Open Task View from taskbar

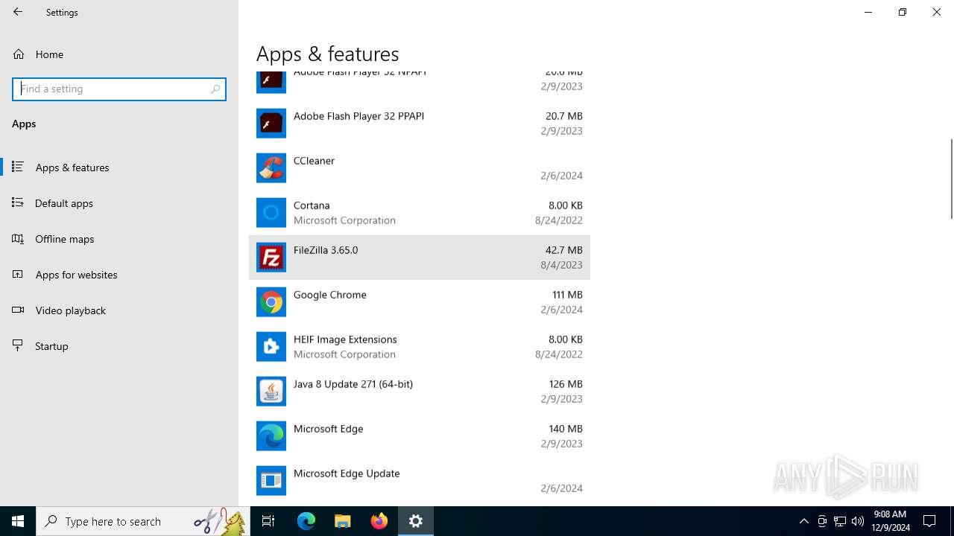click(x=268, y=521)
